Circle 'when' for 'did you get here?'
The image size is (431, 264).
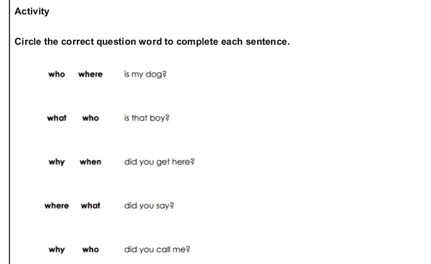tap(91, 162)
